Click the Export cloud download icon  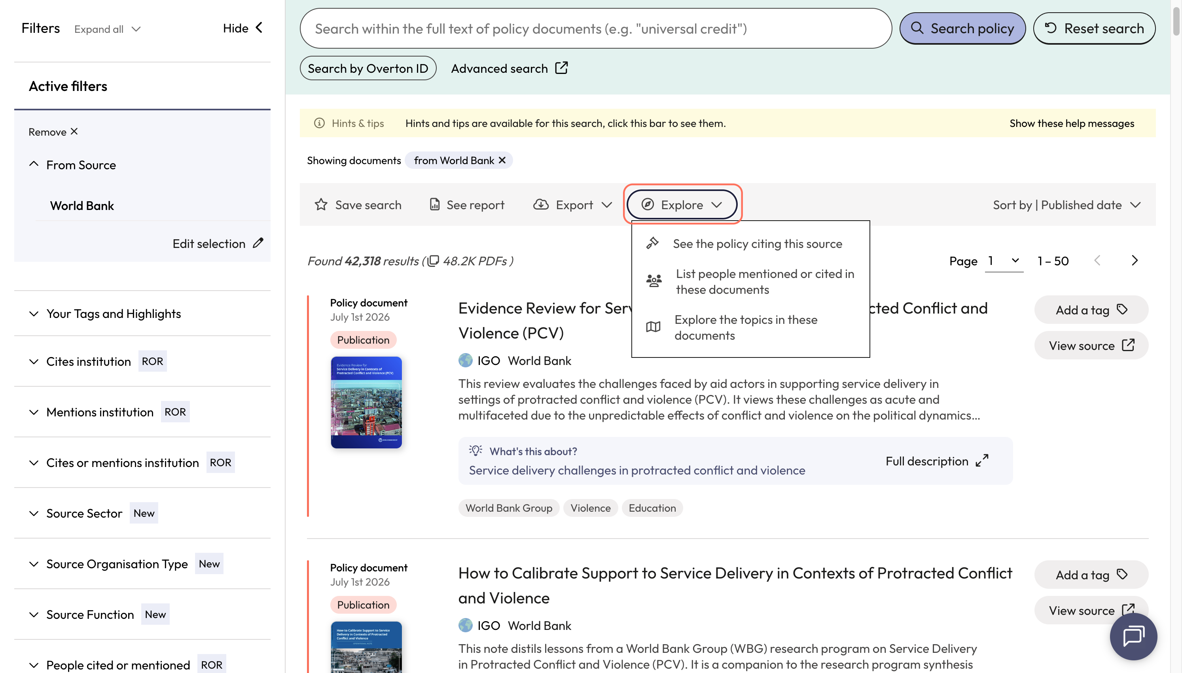540,204
